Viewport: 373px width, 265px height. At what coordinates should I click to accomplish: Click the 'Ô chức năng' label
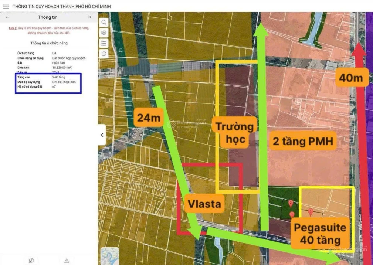pos(26,53)
